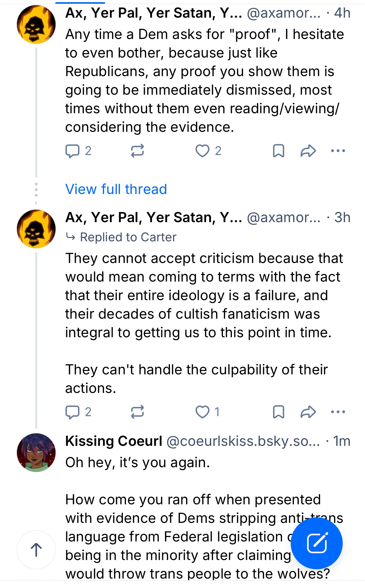Like the post with 1 like
Viewport: 365px width, 586px height.
click(x=202, y=412)
